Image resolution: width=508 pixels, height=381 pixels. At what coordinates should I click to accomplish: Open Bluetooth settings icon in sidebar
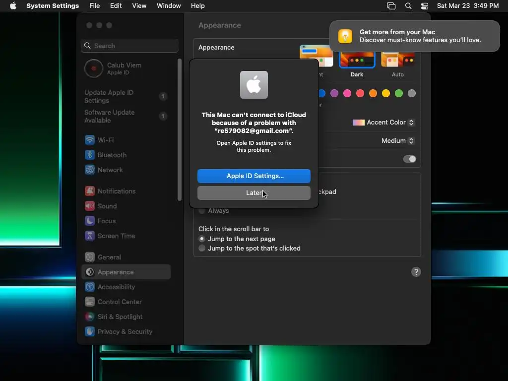pos(90,155)
